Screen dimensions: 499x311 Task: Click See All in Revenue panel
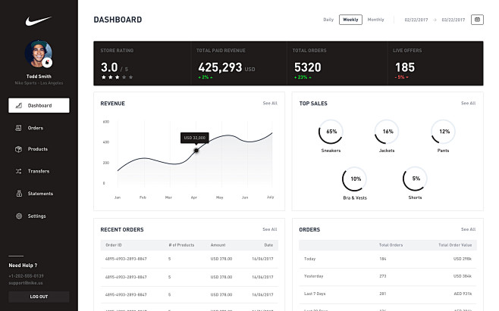pos(269,103)
